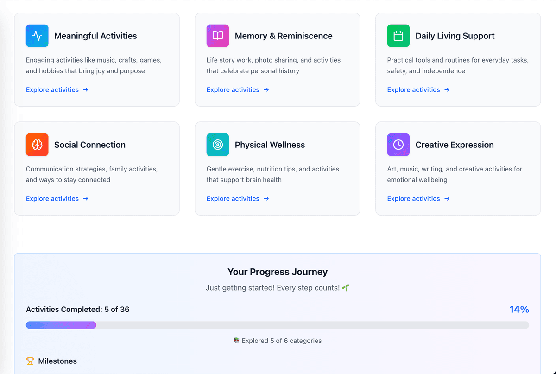Open Explore activities under Creative Expression
Image resolution: width=556 pixels, height=374 pixels.
coord(414,199)
